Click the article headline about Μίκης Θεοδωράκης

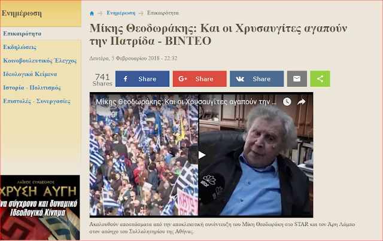(x=218, y=35)
